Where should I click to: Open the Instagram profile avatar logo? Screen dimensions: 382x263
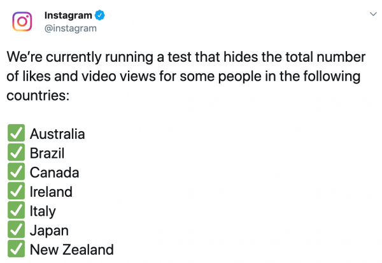click(22, 22)
